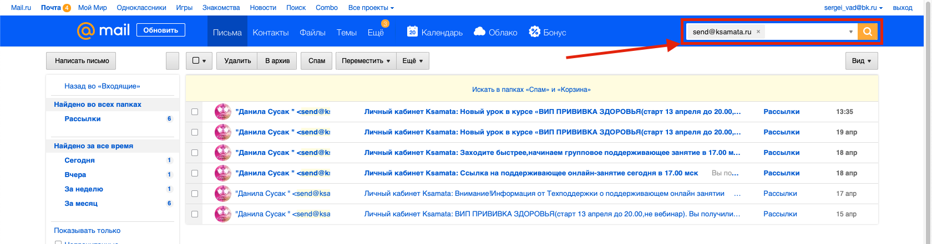Screen dimensions: 932x244
Task: Expand the Переместить dropdown
Action: click(366, 61)
